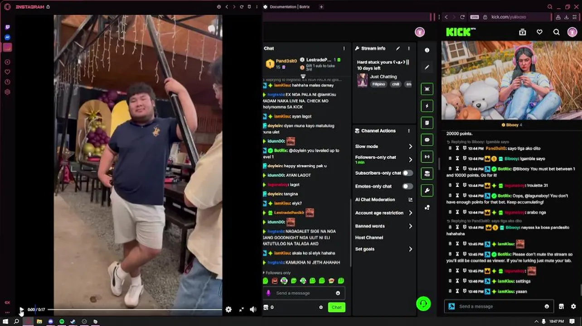Play the Instagram video
The width and height of the screenshot is (582, 326).
pyautogui.click(x=21, y=310)
